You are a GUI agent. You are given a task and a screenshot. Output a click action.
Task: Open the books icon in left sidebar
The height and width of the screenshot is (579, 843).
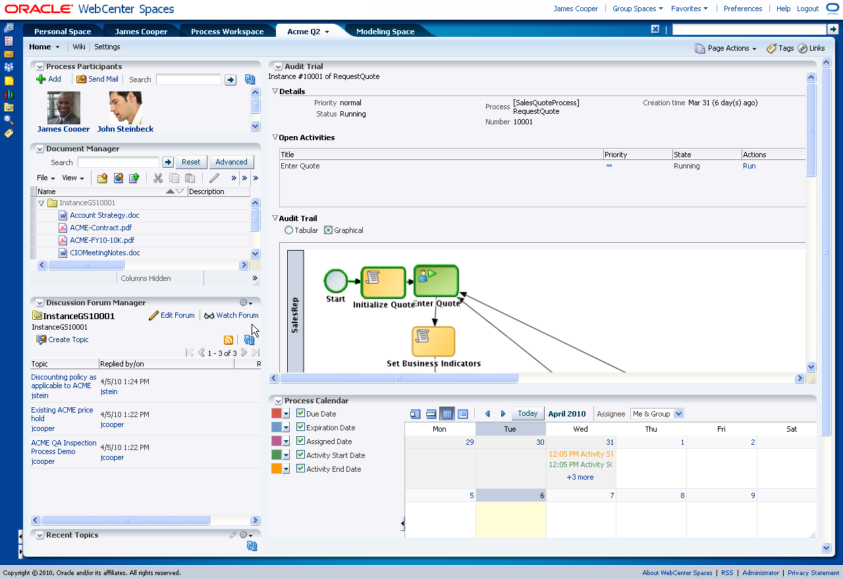point(9,94)
